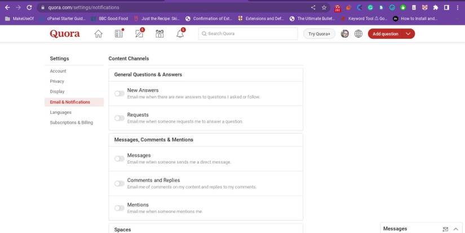Toggle the browser side panel icon
Screen dimensions: 465x233
[x=446, y=8]
